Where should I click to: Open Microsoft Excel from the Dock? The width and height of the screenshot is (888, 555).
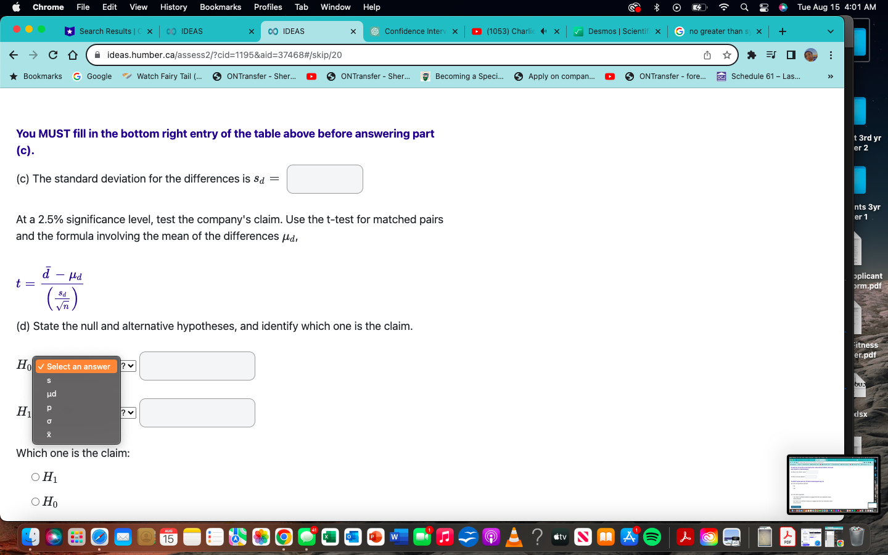click(x=328, y=537)
